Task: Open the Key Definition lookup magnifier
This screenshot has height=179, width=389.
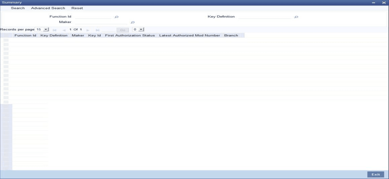Action: pos(296,16)
